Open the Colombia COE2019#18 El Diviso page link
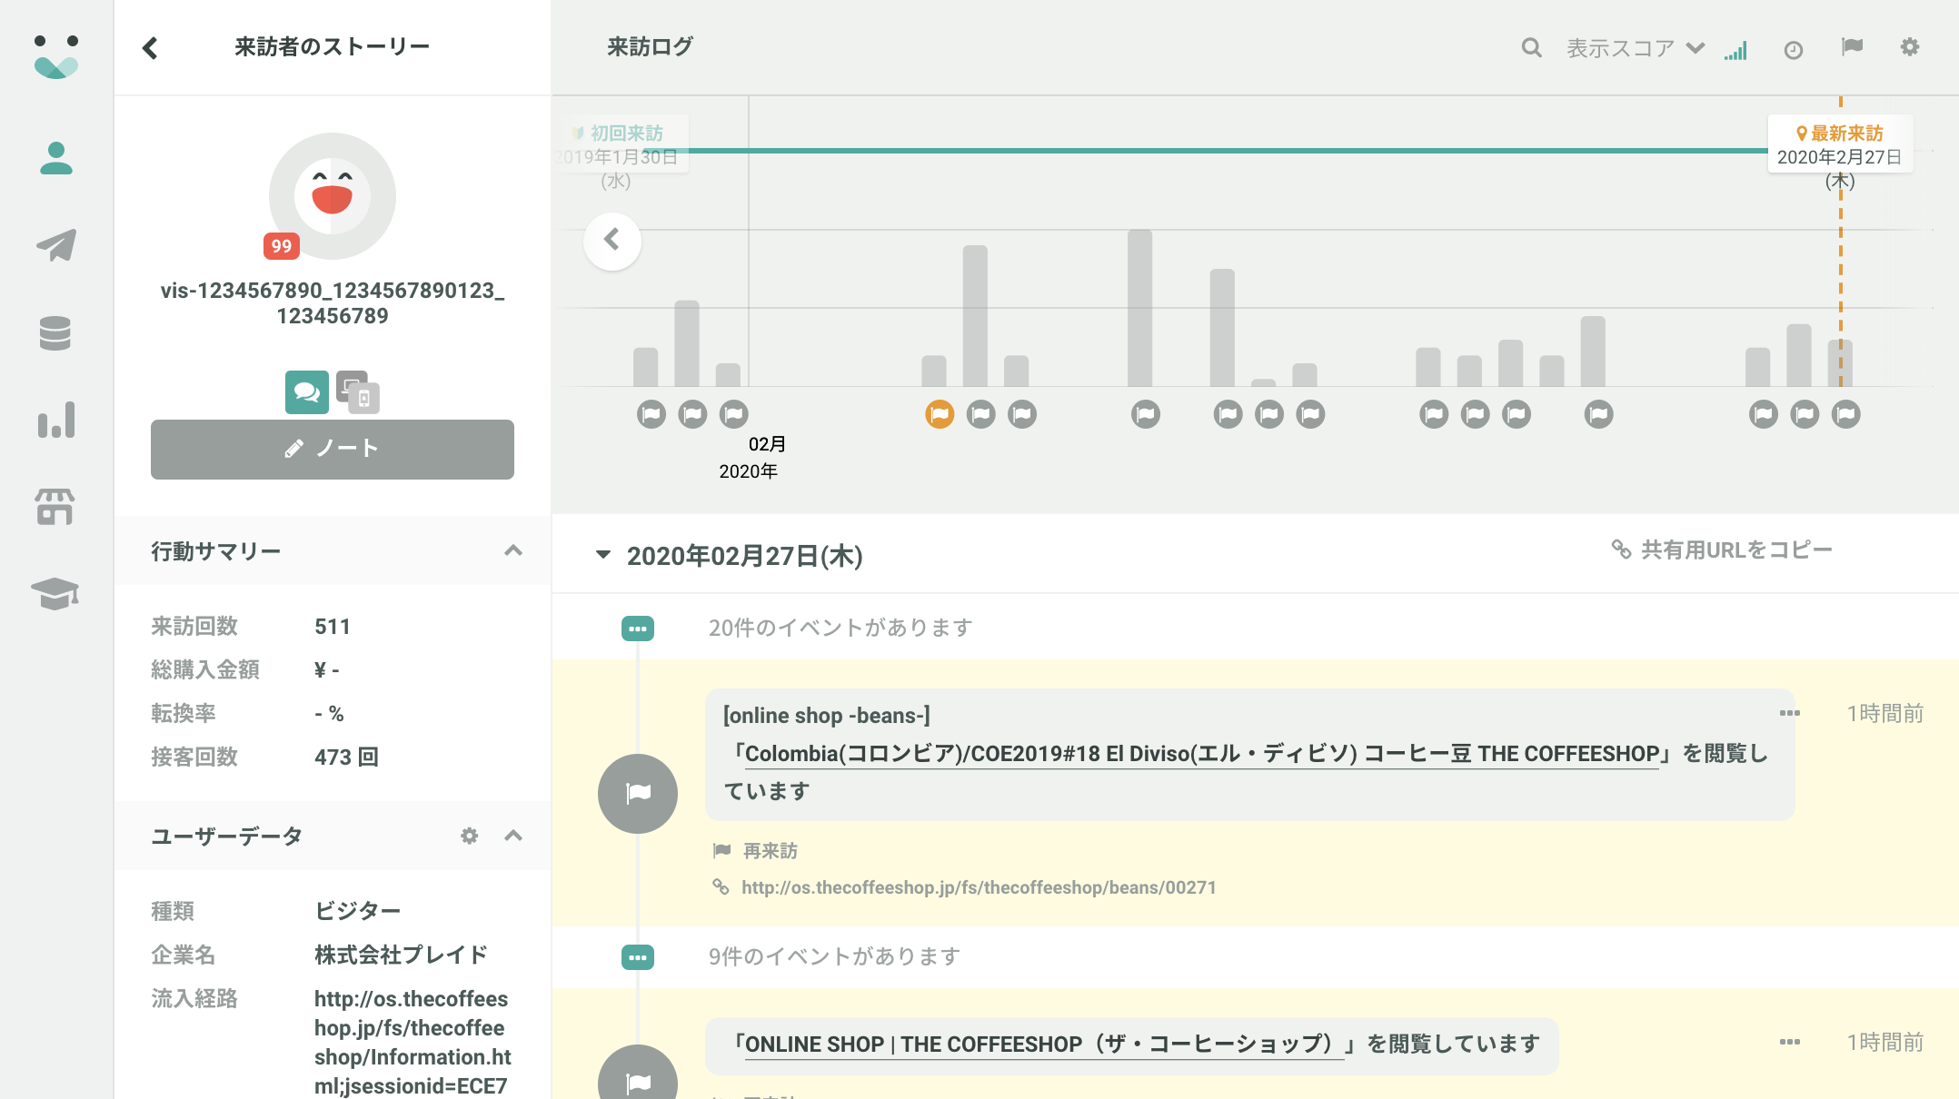The image size is (1959, 1099). [1203, 754]
